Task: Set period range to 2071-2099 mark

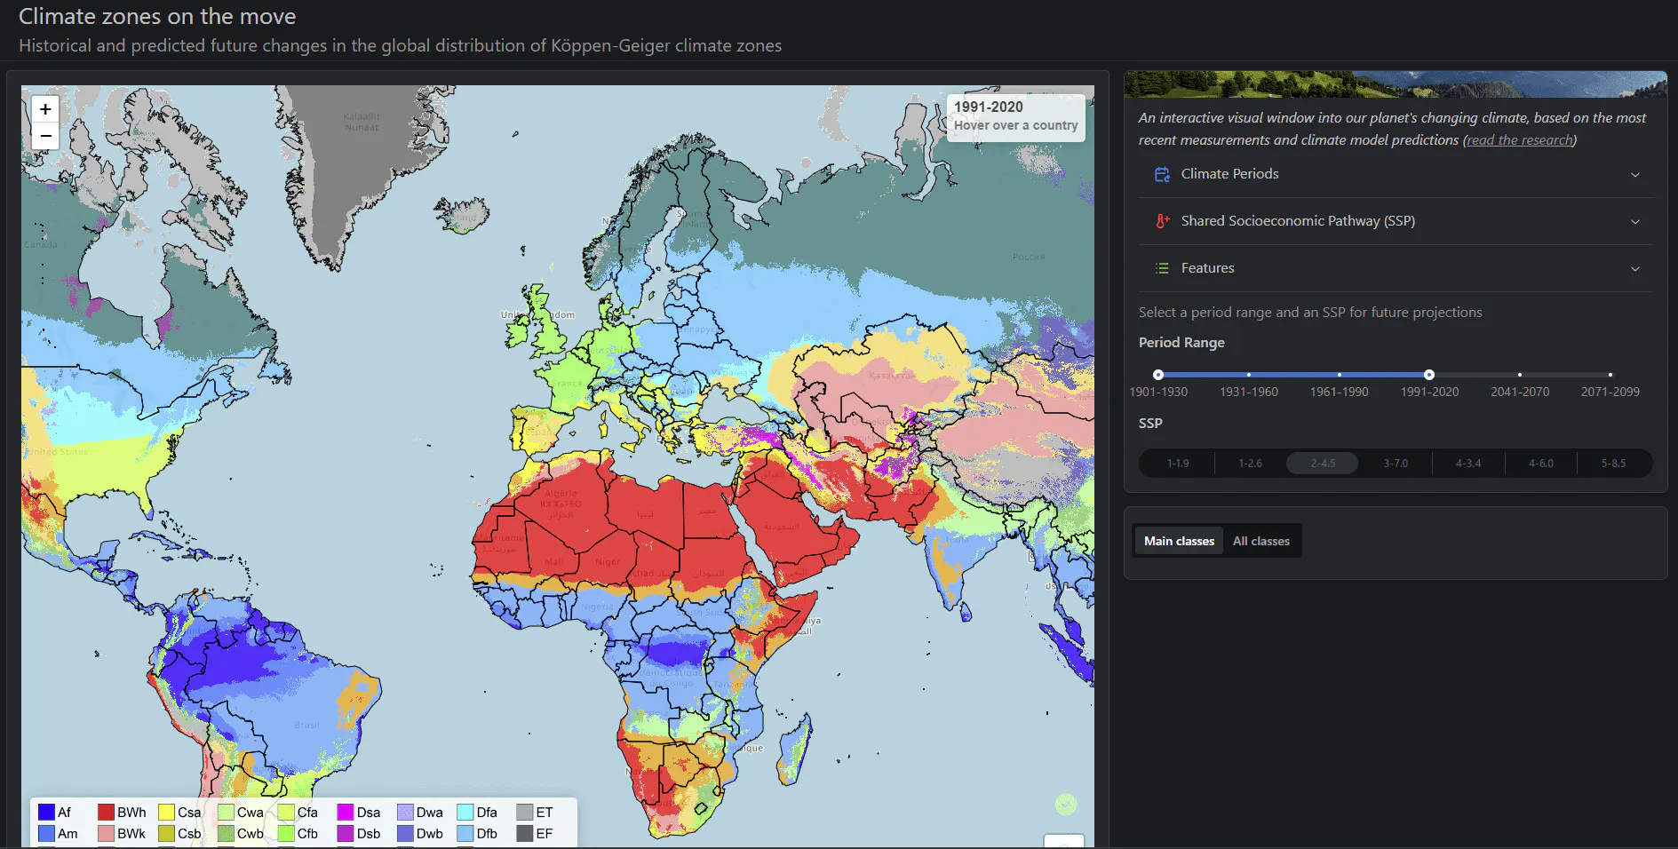Action: pos(1610,375)
